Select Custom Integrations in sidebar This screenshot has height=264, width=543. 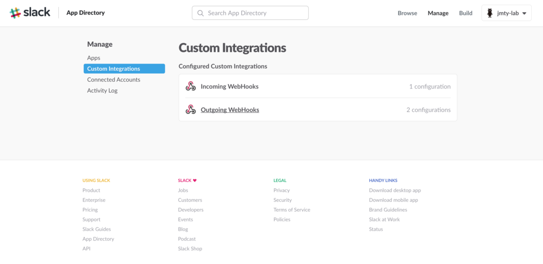pyautogui.click(x=124, y=68)
